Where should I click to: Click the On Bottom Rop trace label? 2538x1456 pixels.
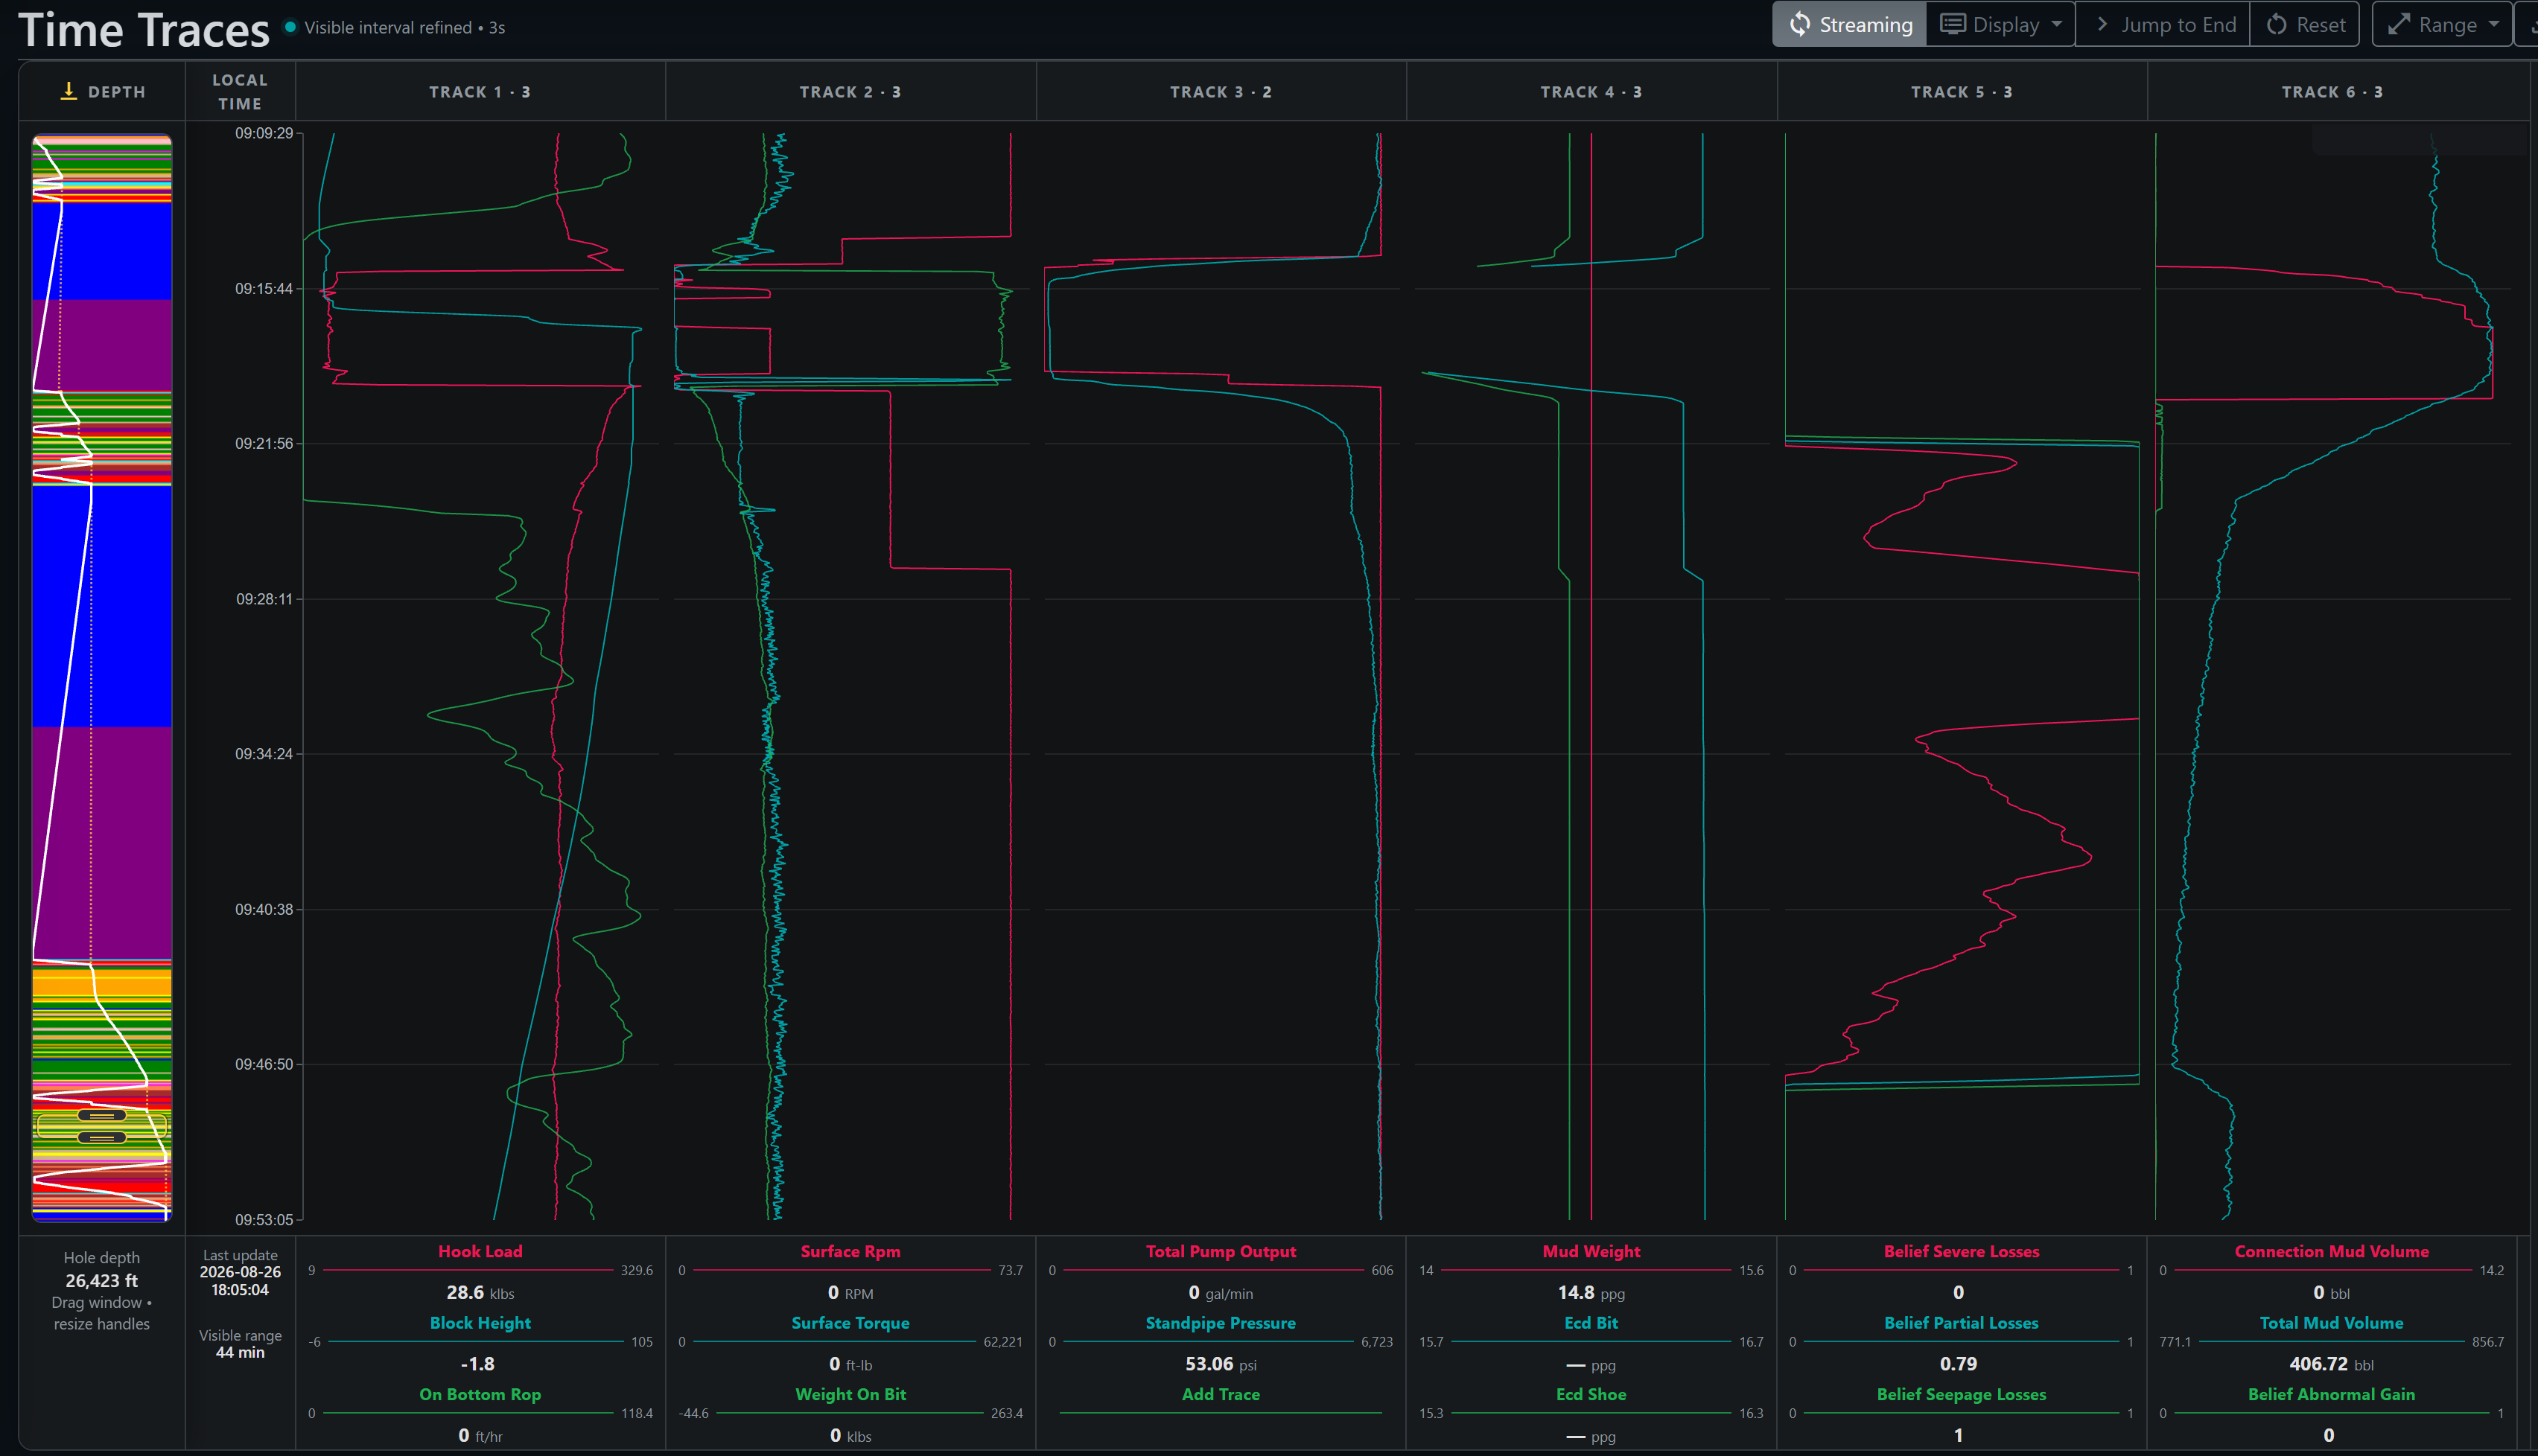point(480,1394)
